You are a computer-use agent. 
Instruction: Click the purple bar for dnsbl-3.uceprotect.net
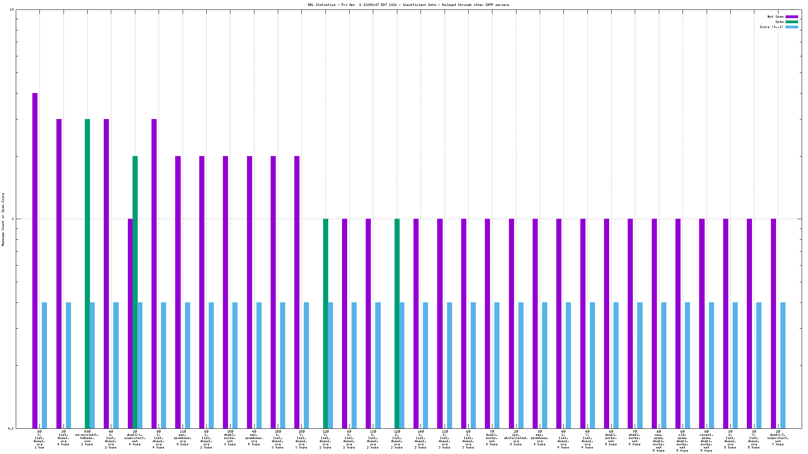(x=773, y=323)
